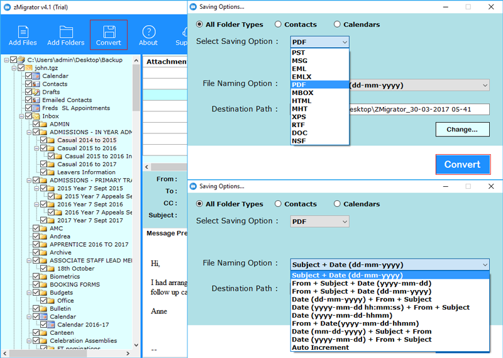Collapse the Celebration Assemblies node
This screenshot has height=358, width=503.
click(x=29, y=340)
